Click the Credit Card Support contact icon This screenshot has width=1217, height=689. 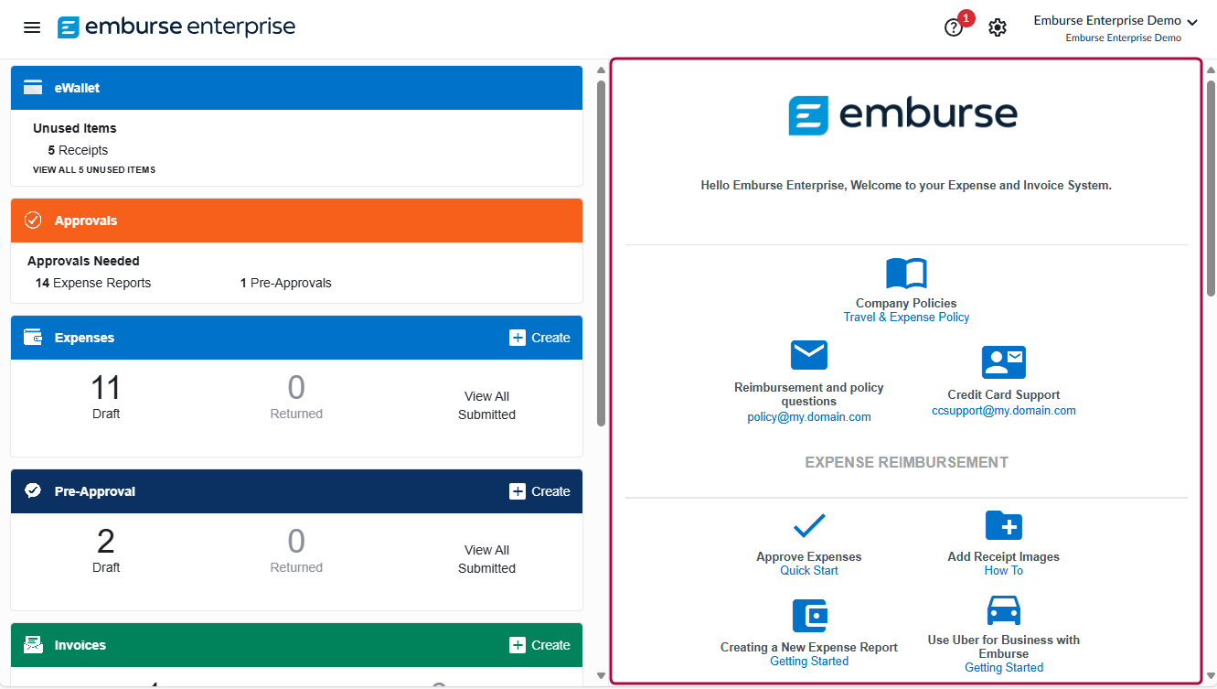point(1003,362)
